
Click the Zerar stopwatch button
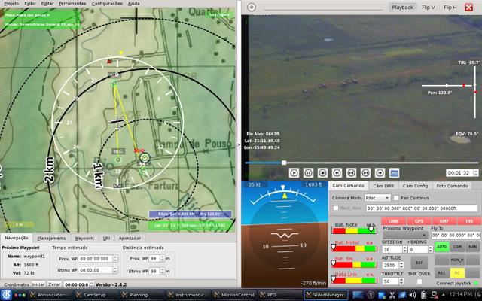tap(54, 284)
